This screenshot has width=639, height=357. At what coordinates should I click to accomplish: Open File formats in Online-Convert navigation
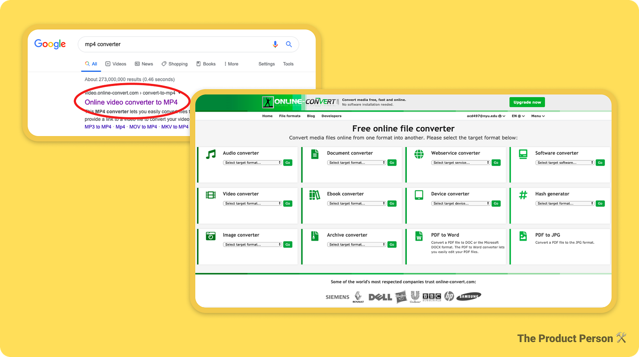pos(290,116)
